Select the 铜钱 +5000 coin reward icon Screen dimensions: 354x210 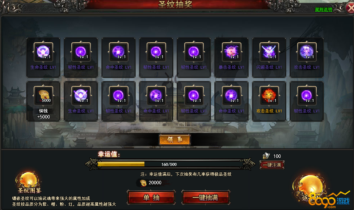pyautogui.click(x=43, y=95)
